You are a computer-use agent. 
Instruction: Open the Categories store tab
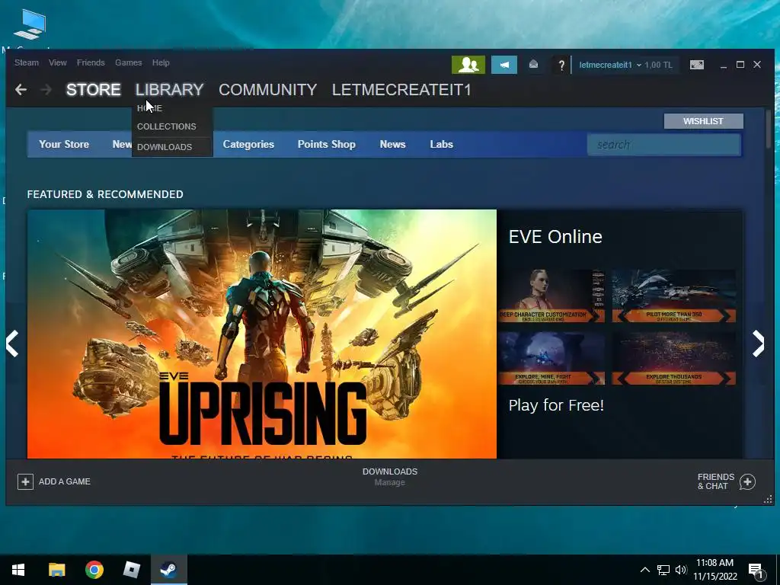pos(248,144)
